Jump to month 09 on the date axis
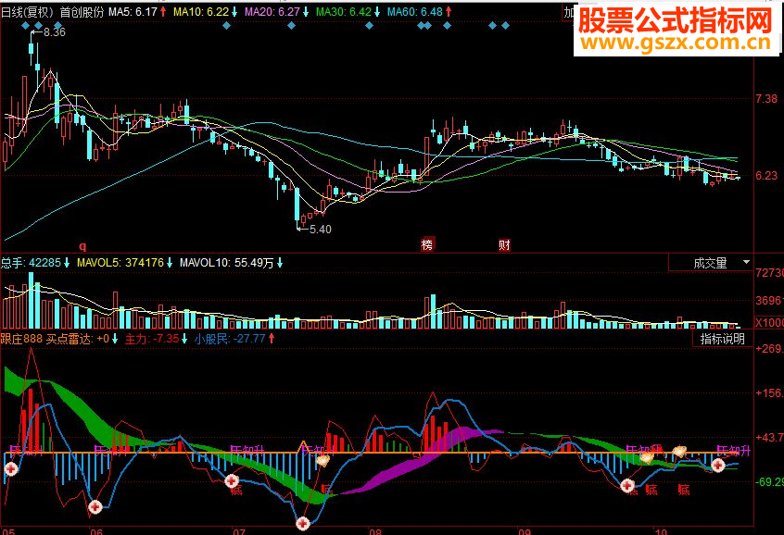Image resolution: width=784 pixels, height=535 pixels. [525, 531]
